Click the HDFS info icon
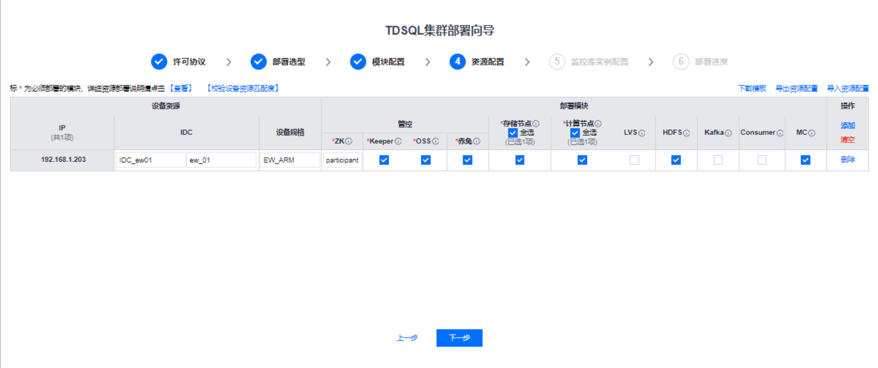878x368 pixels. [x=686, y=133]
